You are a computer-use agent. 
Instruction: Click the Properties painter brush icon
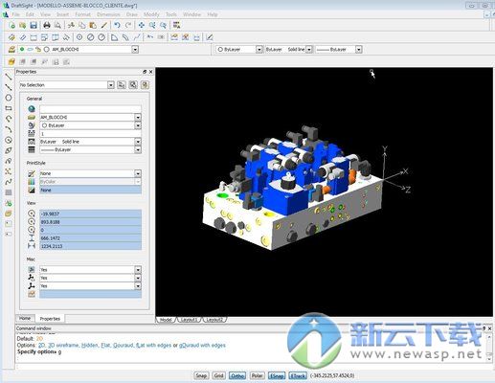pos(103,25)
